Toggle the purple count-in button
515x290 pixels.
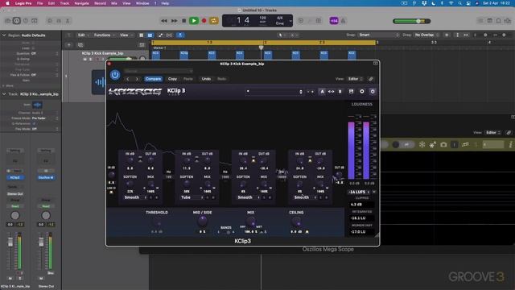pos(334,21)
